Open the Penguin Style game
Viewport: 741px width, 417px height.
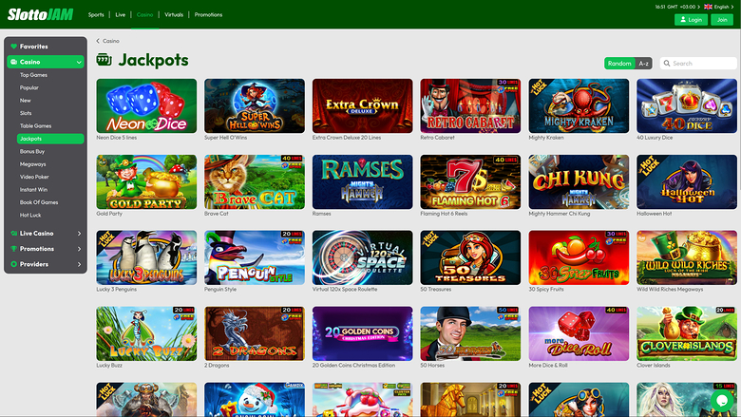pyautogui.click(x=255, y=257)
